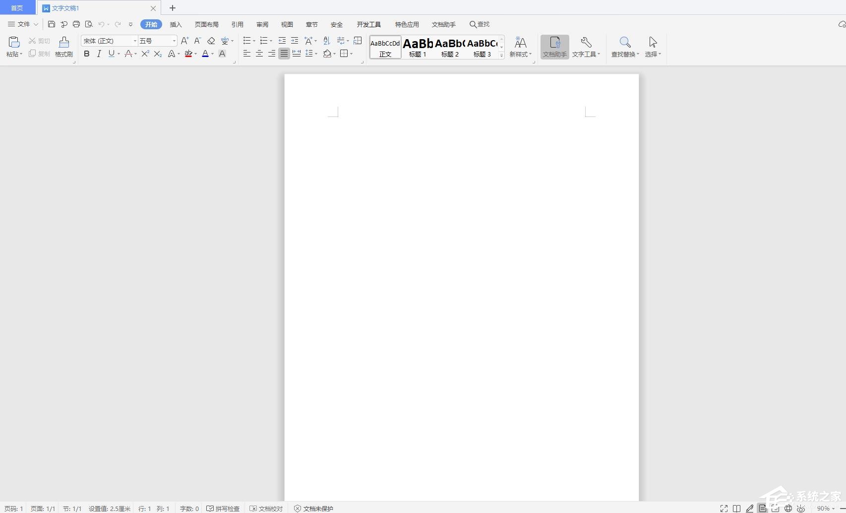Screen dimensions: 846x513
Task: Open the 查找替换 dropdown
Action: pos(625,47)
